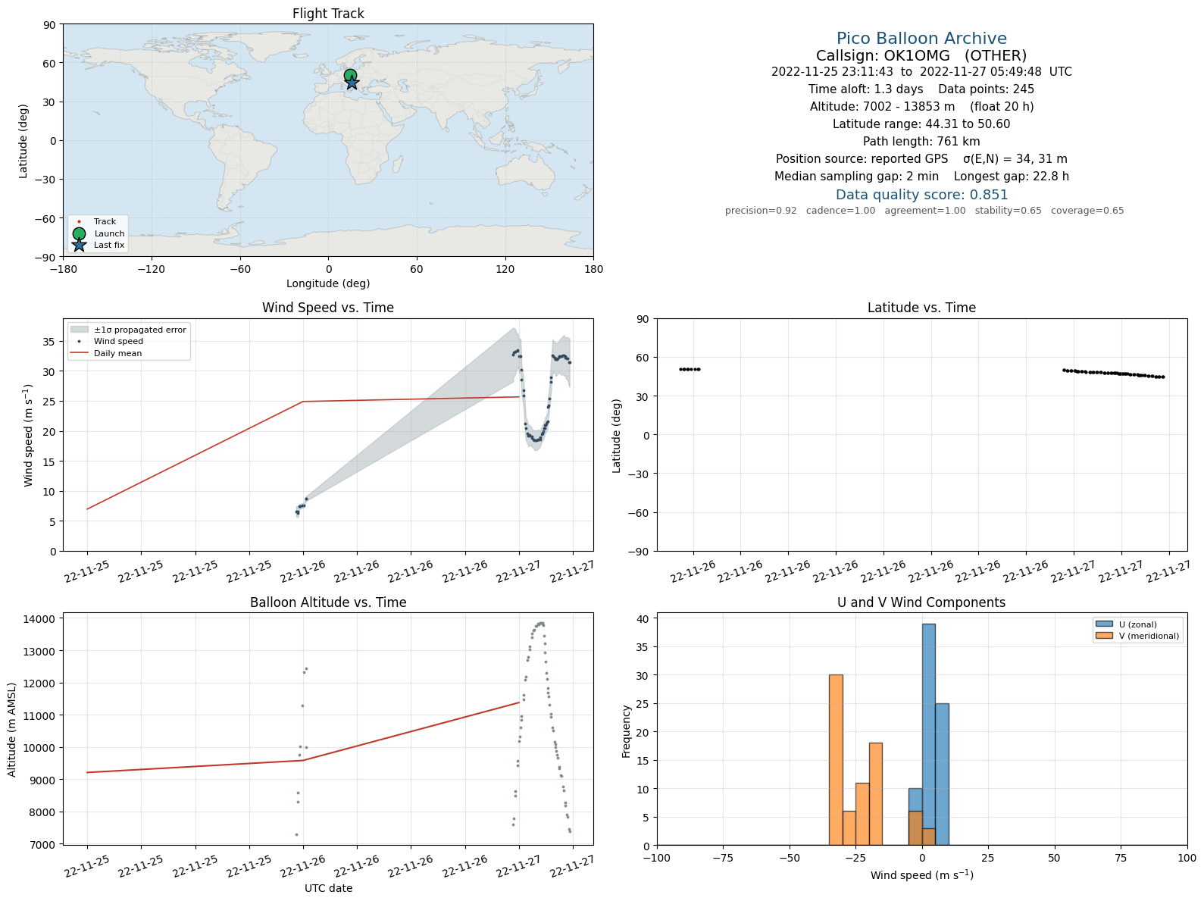Click the 'Latitude vs. Time' chart title
Screen dimensions: 1204x901
click(x=921, y=308)
